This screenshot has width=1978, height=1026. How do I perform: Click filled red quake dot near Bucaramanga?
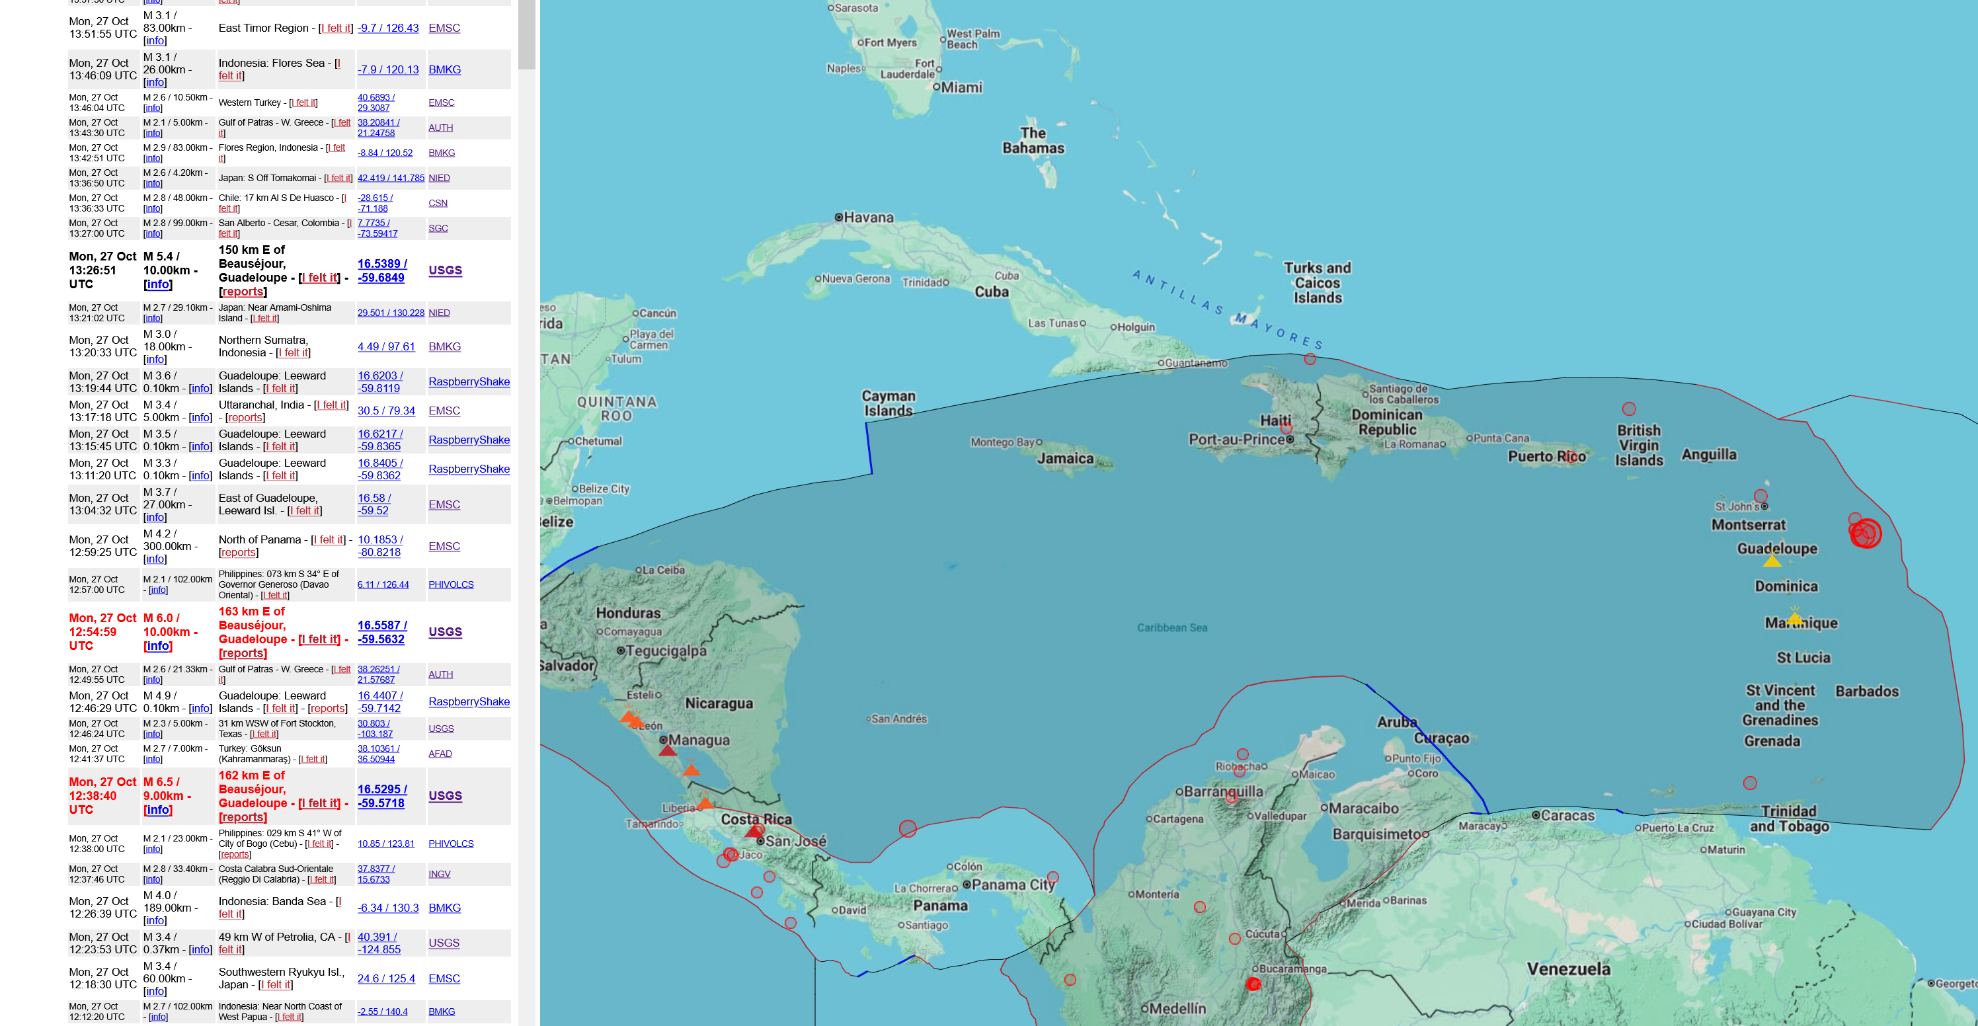pos(1253,984)
